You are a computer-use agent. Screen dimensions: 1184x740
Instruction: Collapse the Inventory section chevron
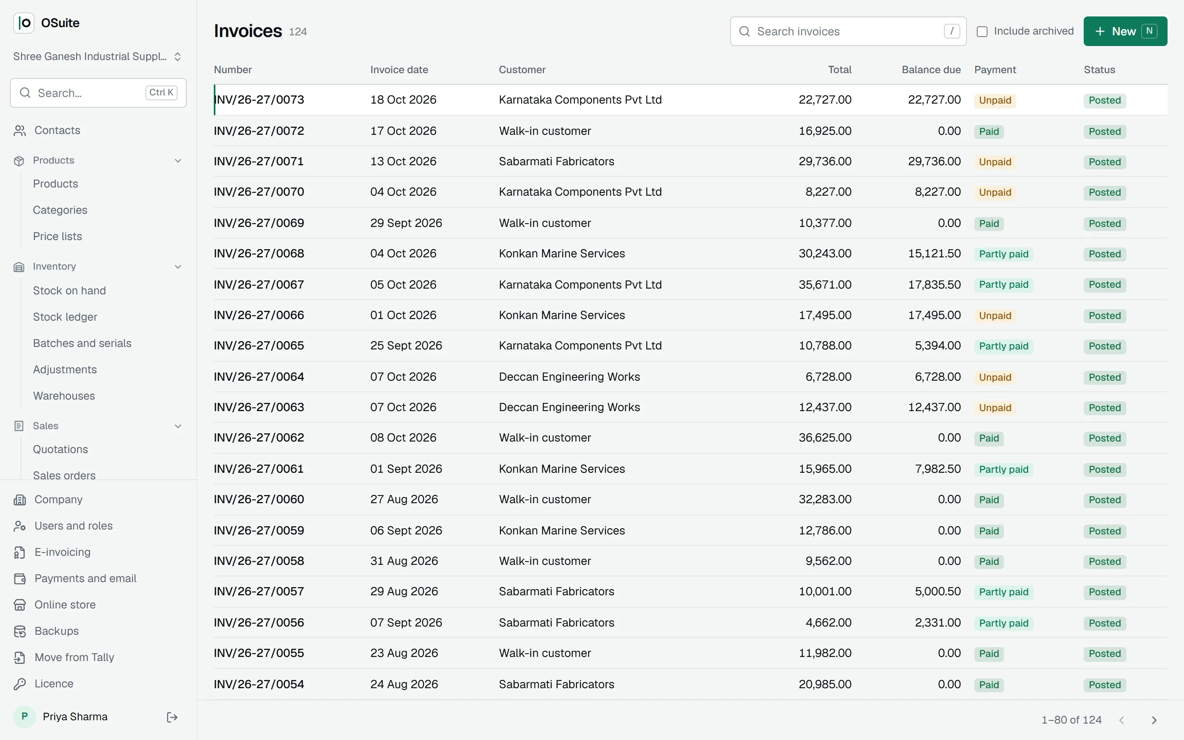pyautogui.click(x=178, y=267)
